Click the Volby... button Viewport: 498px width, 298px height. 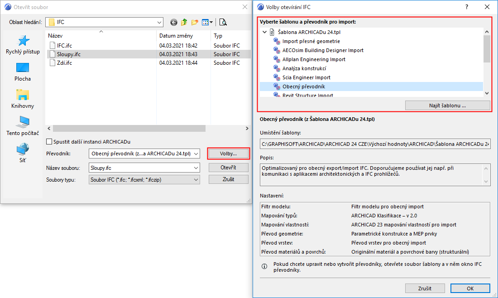pos(228,154)
